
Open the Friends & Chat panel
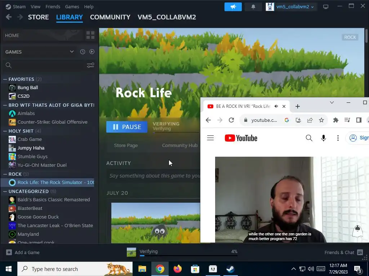pos(343,253)
